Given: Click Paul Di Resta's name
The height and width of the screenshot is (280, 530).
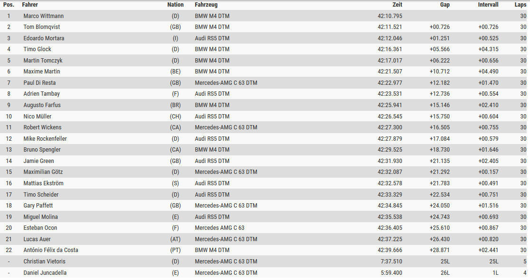Looking at the screenshot, I should pyautogui.click(x=39, y=82).
